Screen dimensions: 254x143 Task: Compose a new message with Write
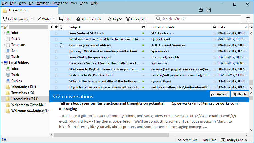tap(43, 19)
